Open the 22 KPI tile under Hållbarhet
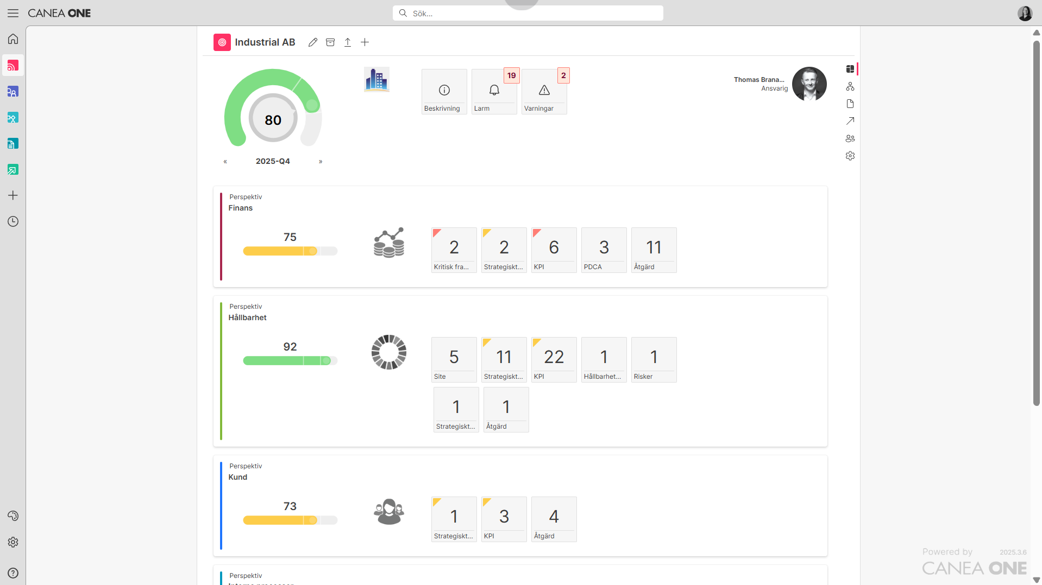This screenshot has height=585, width=1042. coord(554,359)
